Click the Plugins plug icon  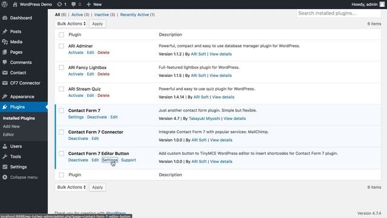tap(5, 107)
